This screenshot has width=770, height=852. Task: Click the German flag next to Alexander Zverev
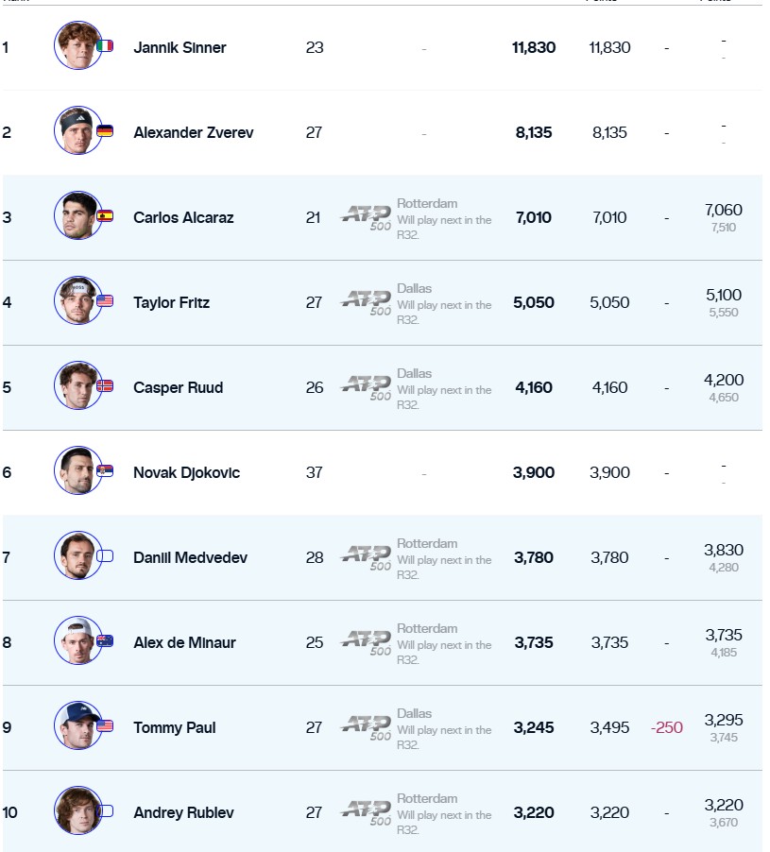[105, 131]
